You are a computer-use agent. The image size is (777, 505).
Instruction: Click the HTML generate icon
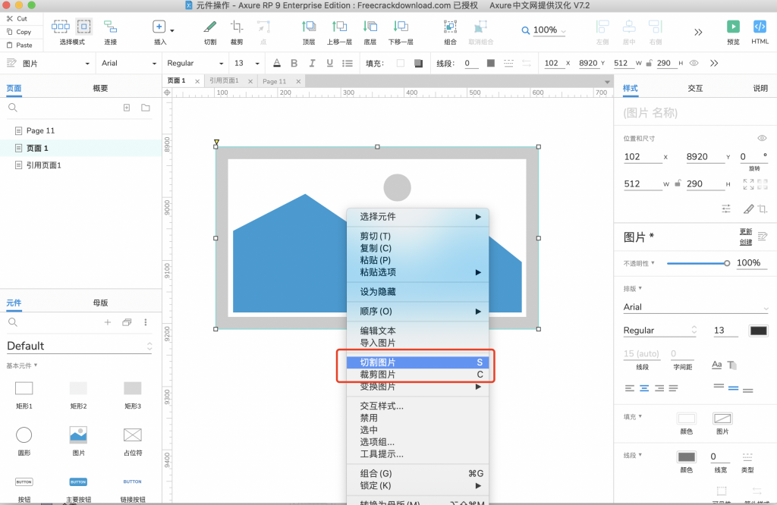coord(760,28)
